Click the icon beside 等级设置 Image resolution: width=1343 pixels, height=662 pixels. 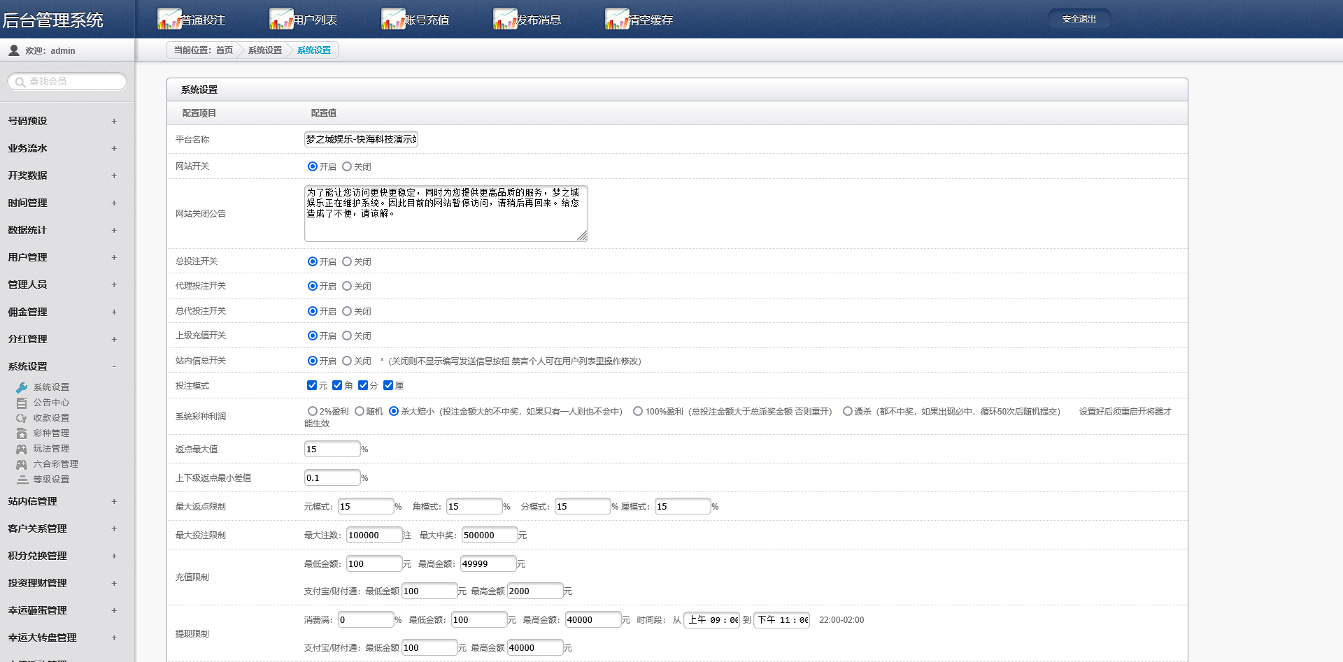point(22,480)
